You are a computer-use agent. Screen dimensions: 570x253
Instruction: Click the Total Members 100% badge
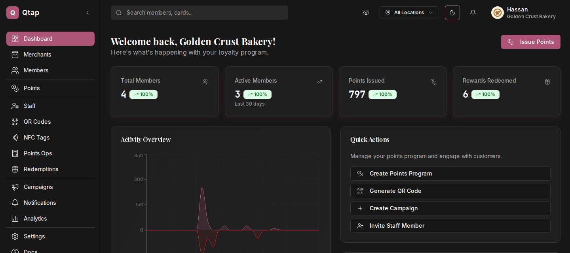click(143, 94)
